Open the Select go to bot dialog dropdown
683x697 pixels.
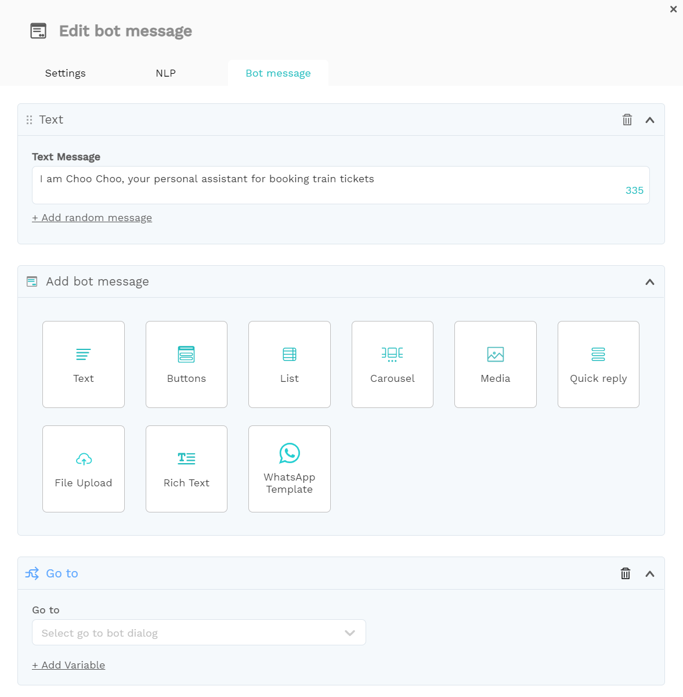[x=199, y=633]
